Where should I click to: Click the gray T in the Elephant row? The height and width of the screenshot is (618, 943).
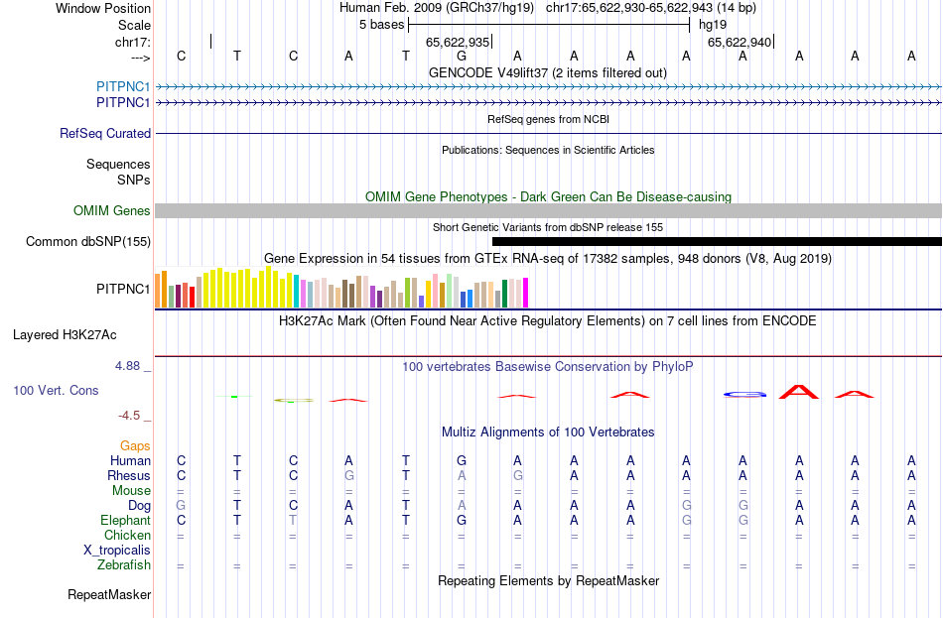(293, 521)
